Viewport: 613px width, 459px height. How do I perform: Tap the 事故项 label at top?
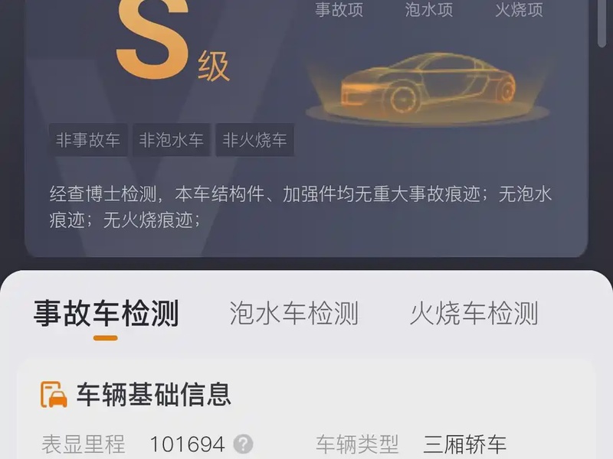point(339,9)
